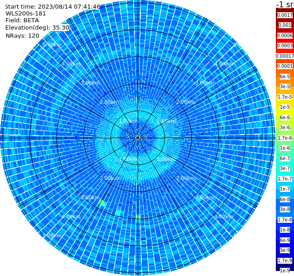
Task: Click the 6e-7 colorbar value
Action: pyautogui.click(x=285, y=158)
